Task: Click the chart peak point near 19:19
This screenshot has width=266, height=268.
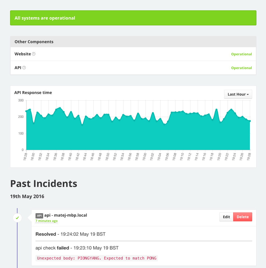Action: pyautogui.click(x=216, y=109)
